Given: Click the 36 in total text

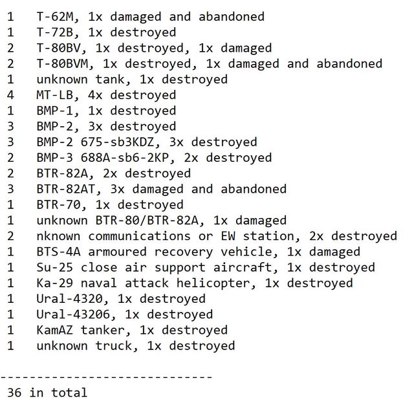Looking at the screenshot, I should tap(47, 393).
